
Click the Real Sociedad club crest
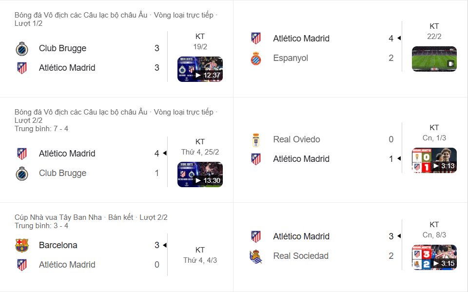(x=255, y=255)
